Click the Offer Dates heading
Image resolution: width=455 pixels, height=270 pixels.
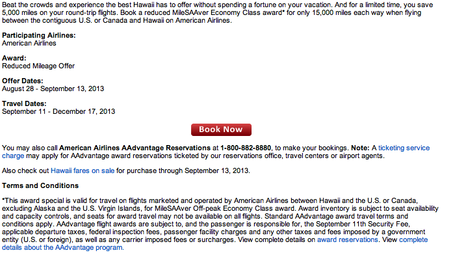tap(22, 81)
